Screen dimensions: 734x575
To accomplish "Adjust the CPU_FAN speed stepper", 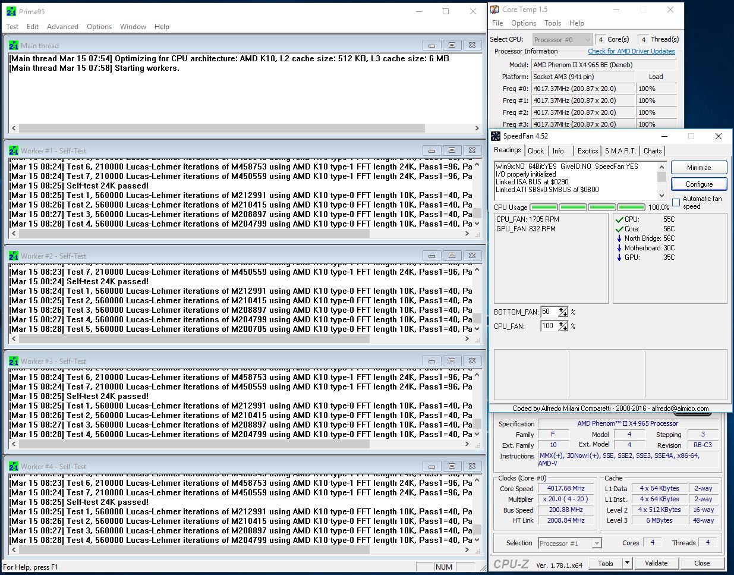I will pyautogui.click(x=563, y=326).
